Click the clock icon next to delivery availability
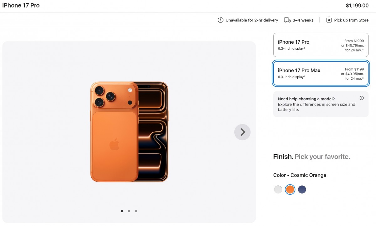 (x=221, y=20)
